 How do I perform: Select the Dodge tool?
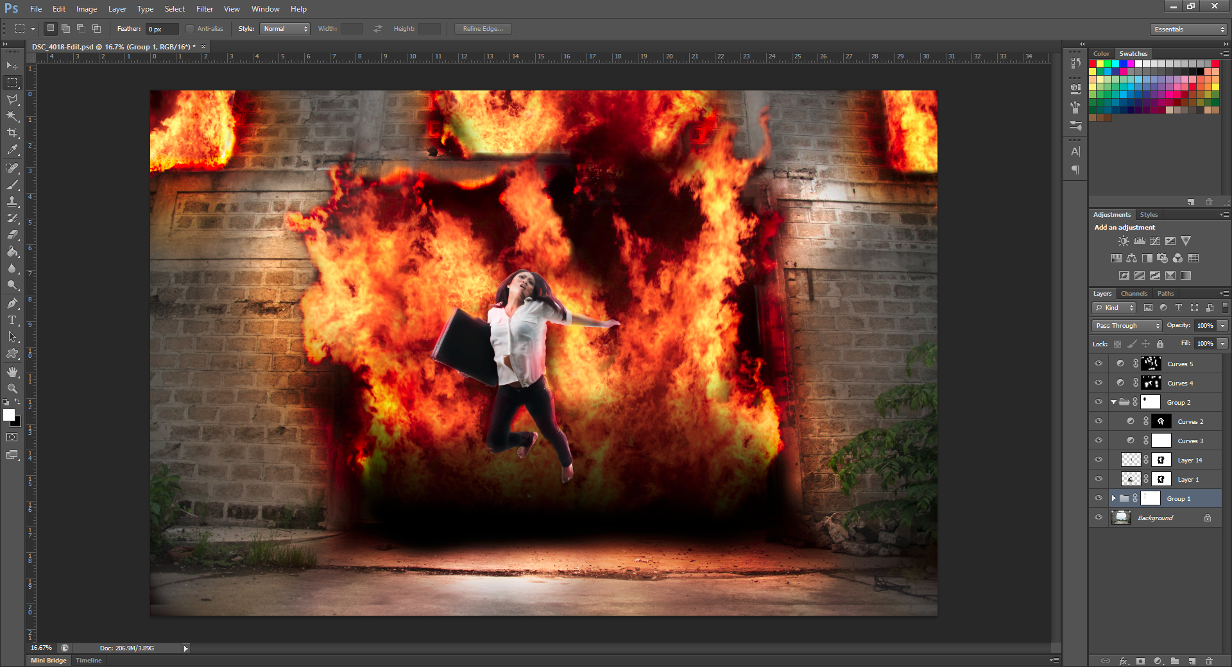(x=12, y=285)
